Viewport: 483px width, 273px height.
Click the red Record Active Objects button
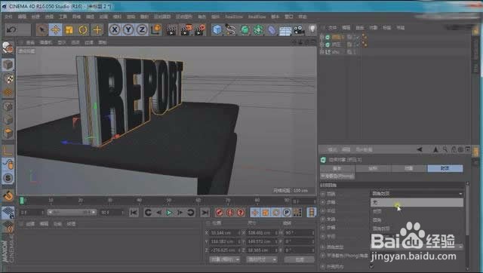coord(219,213)
